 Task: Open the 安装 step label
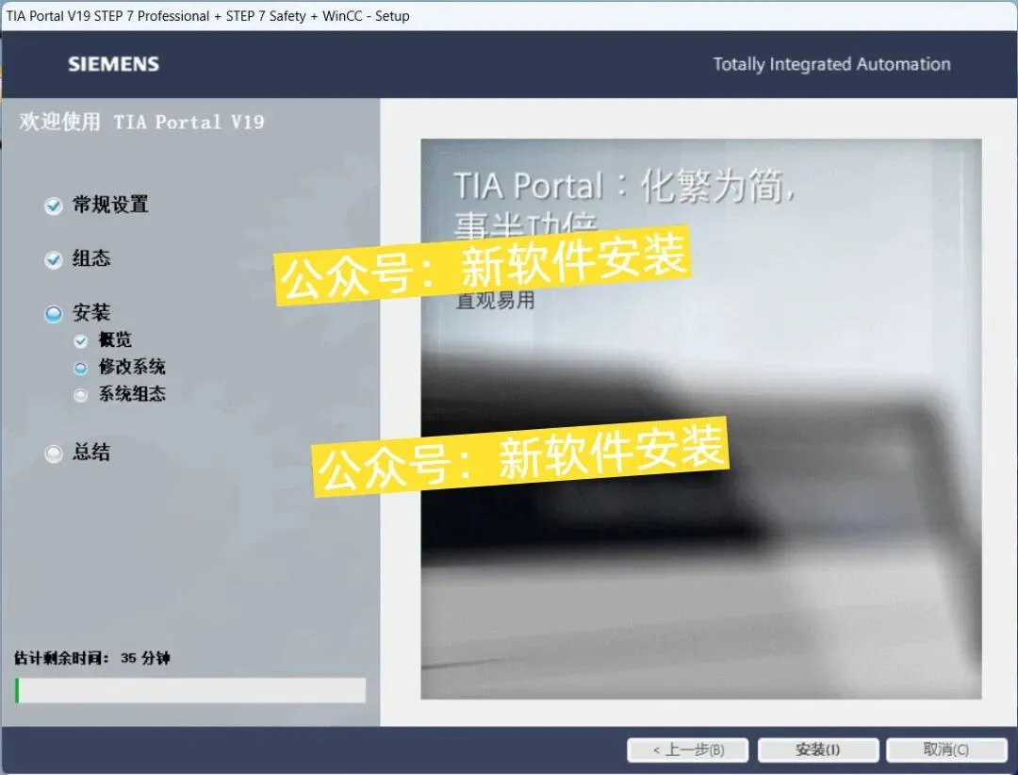pos(91,312)
